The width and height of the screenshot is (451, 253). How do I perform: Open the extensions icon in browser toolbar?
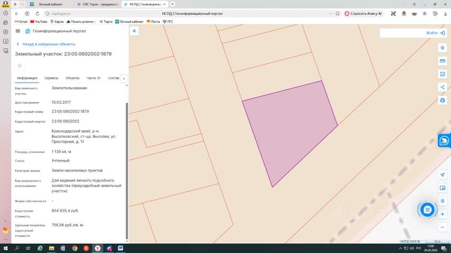435,13
